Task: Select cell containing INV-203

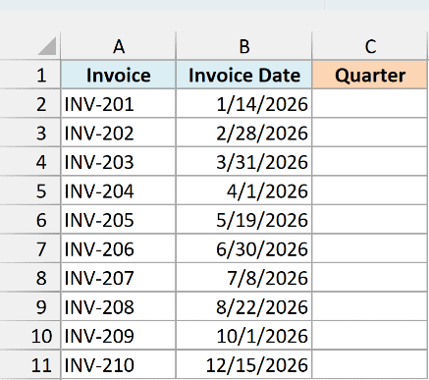Action: click(x=119, y=162)
